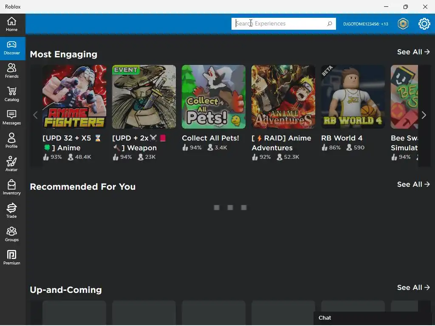Viewport: 435px width, 326px height.
Task: Click See All for Most Engaging
Action: point(413,52)
